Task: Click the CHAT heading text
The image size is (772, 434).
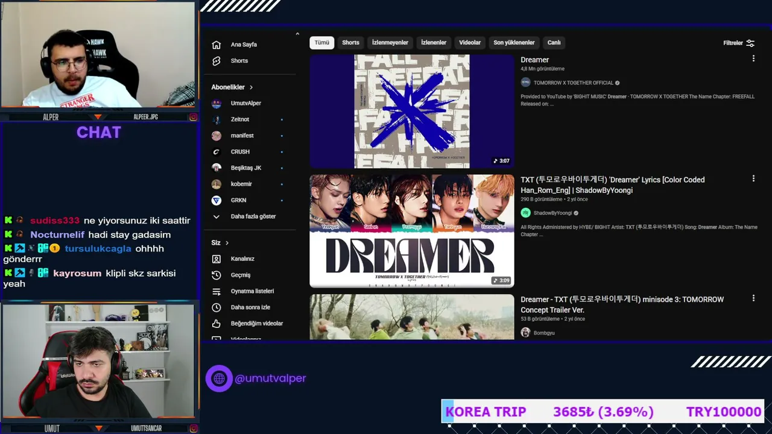Action: (x=99, y=133)
